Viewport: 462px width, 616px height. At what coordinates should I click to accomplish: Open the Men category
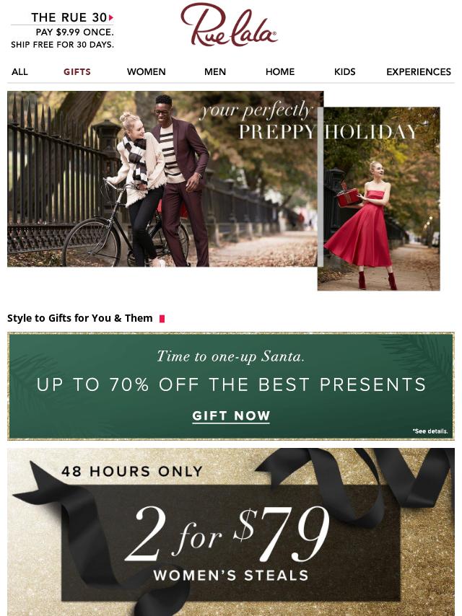(x=215, y=72)
